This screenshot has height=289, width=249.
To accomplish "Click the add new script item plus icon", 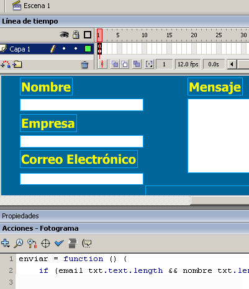I will [x=6, y=243].
